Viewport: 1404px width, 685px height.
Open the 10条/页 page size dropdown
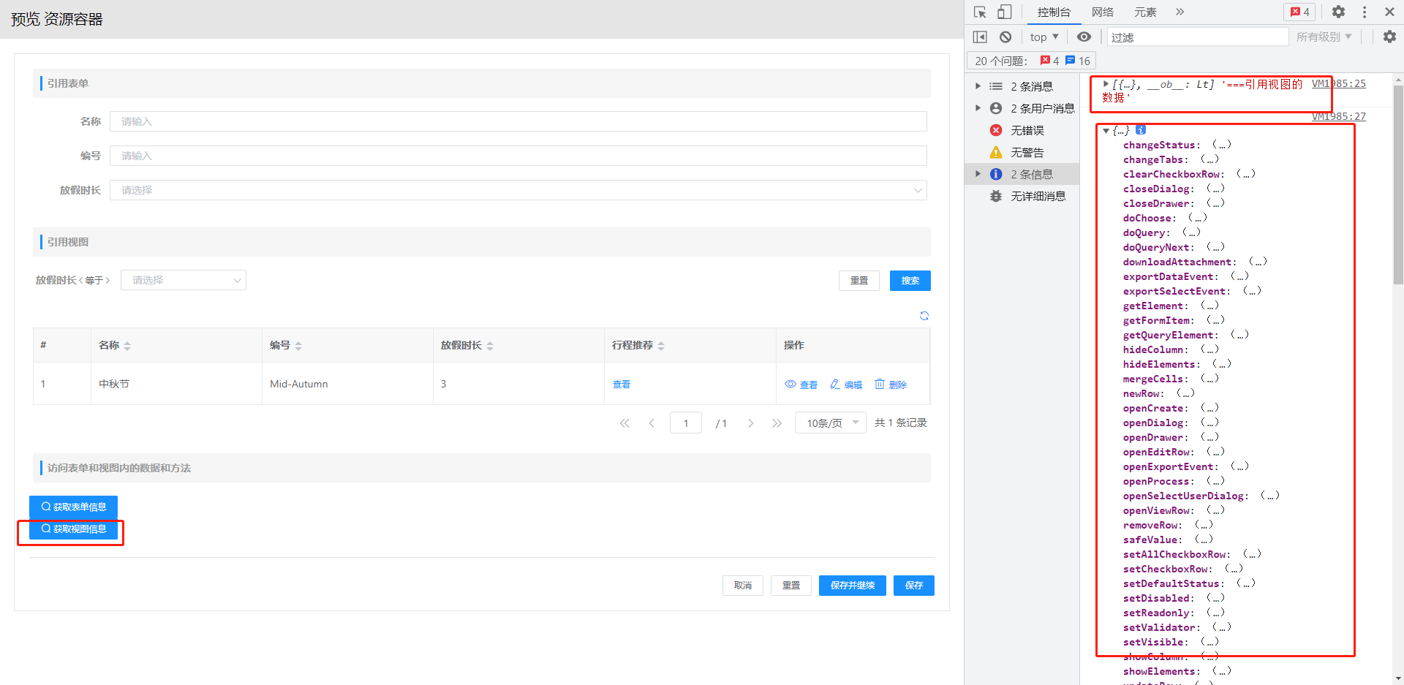[x=831, y=423]
